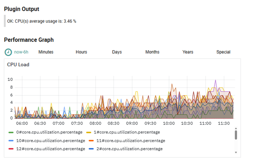This screenshot has width=259, height=164.
Task: Open the now-6h time range link
Action: point(21,52)
